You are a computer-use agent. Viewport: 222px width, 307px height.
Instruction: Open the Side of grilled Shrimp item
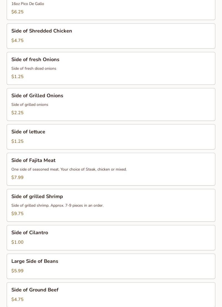(37, 197)
